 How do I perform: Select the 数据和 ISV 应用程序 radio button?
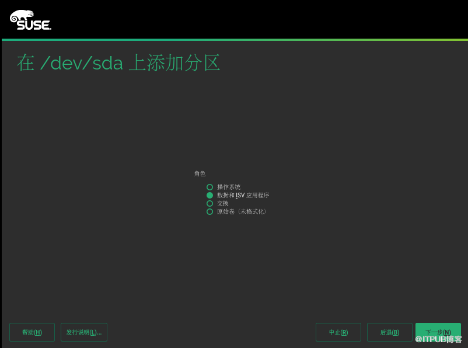pos(210,195)
